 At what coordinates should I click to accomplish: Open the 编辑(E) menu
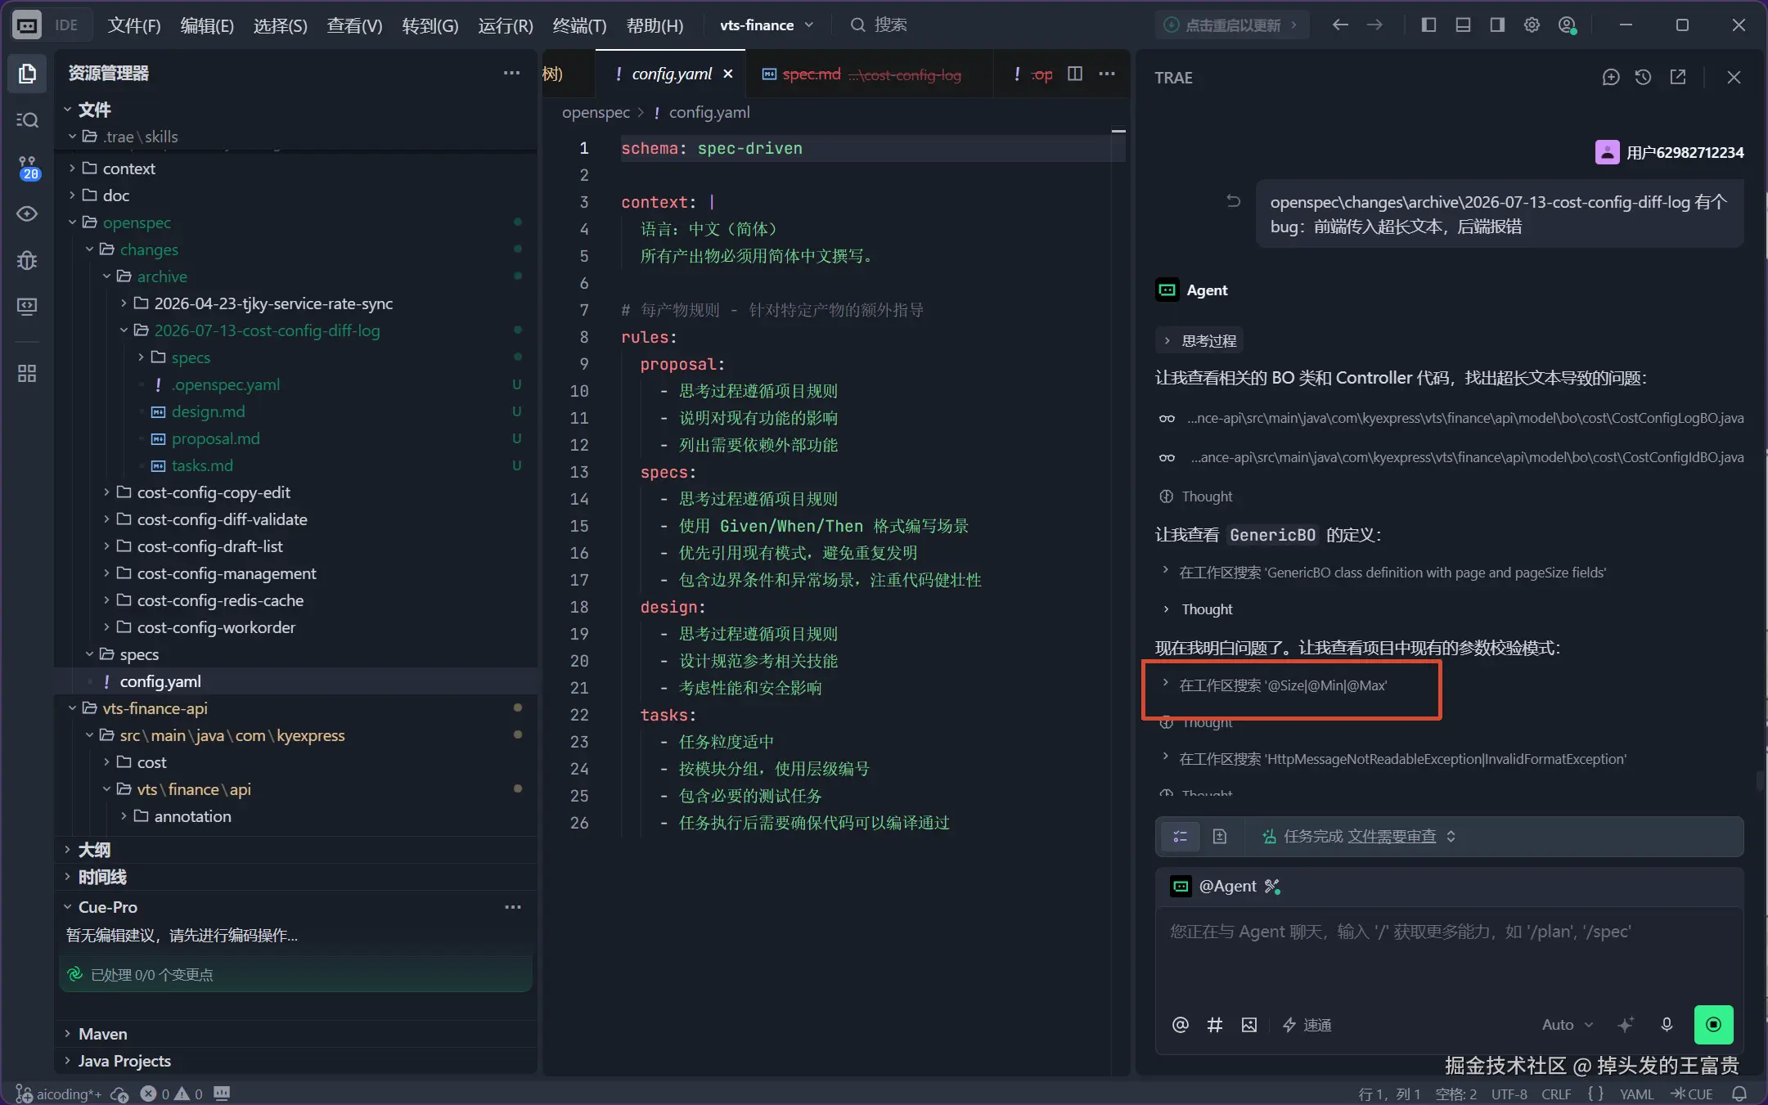[x=207, y=25]
